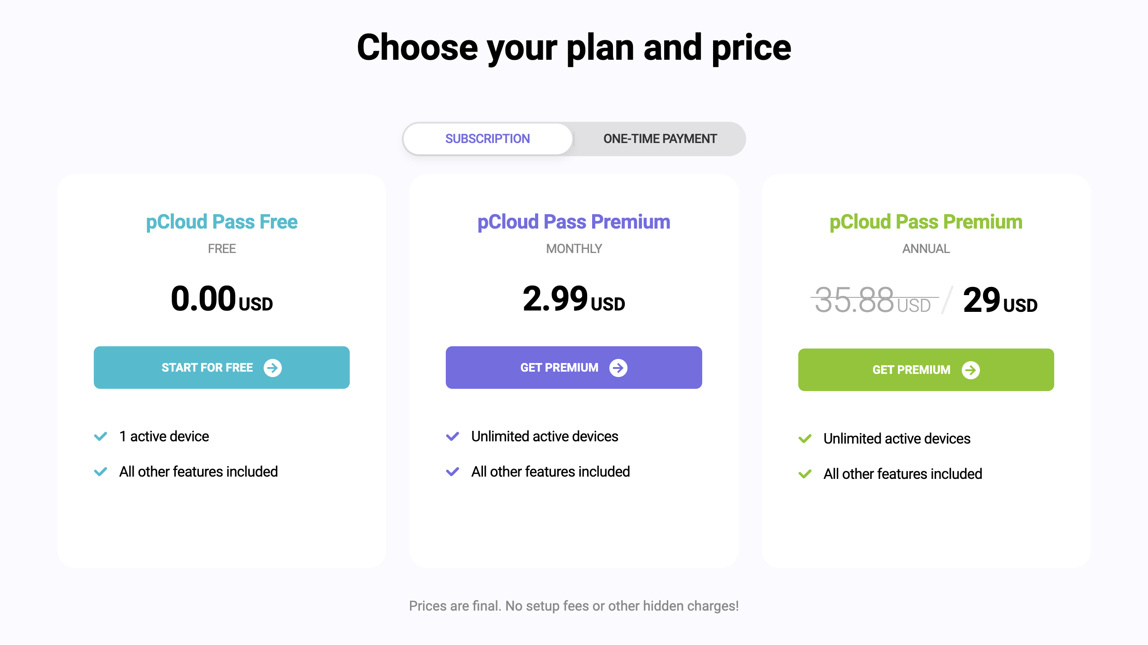The width and height of the screenshot is (1148, 645).
Task: Click teal checkmark beside 'All other features included'
Action: (x=101, y=472)
